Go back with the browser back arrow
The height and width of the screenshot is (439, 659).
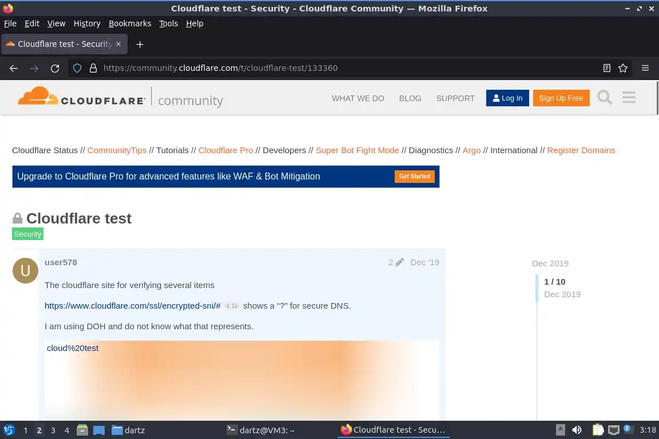(14, 68)
